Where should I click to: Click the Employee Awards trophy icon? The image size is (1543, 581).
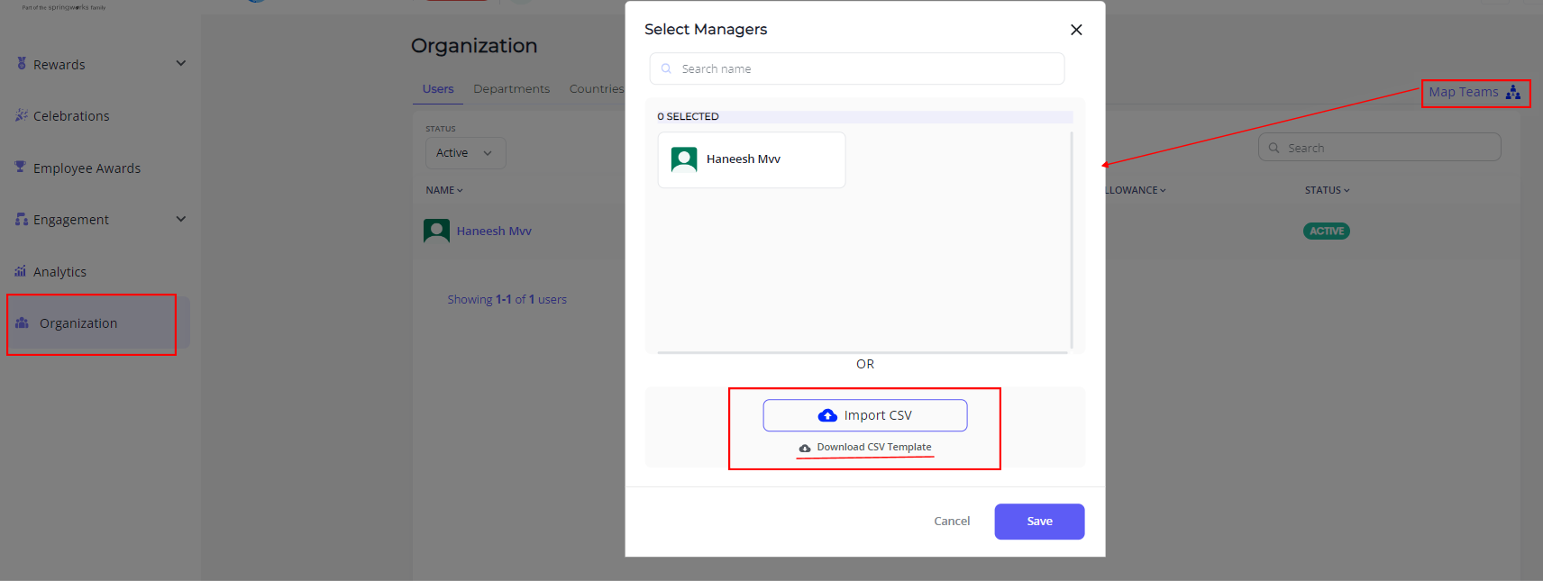pos(21,167)
